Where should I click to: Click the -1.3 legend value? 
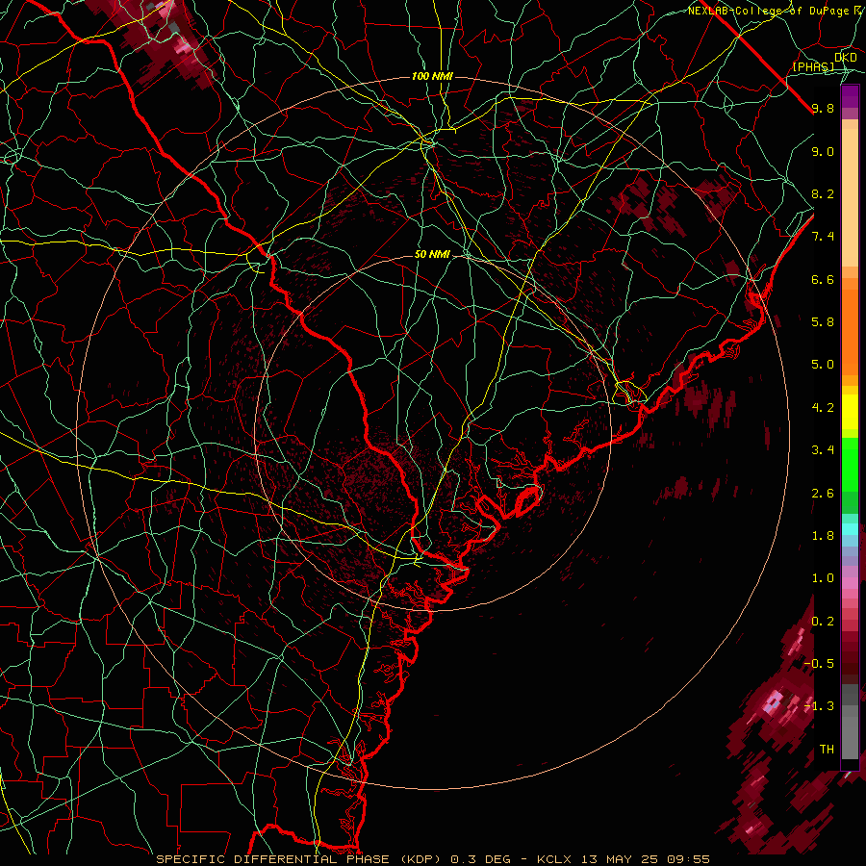[x=819, y=706]
